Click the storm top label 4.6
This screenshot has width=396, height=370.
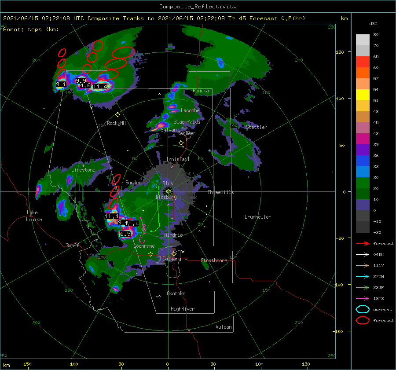click(85, 85)
